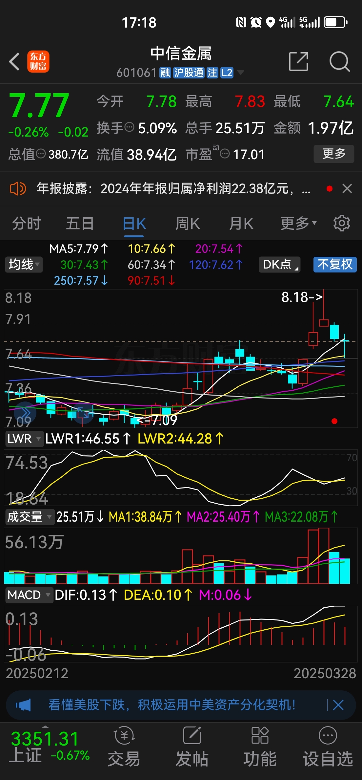The image size is (362, 780).
Task: Switch to 月K tab
Action: click(241, 224)
